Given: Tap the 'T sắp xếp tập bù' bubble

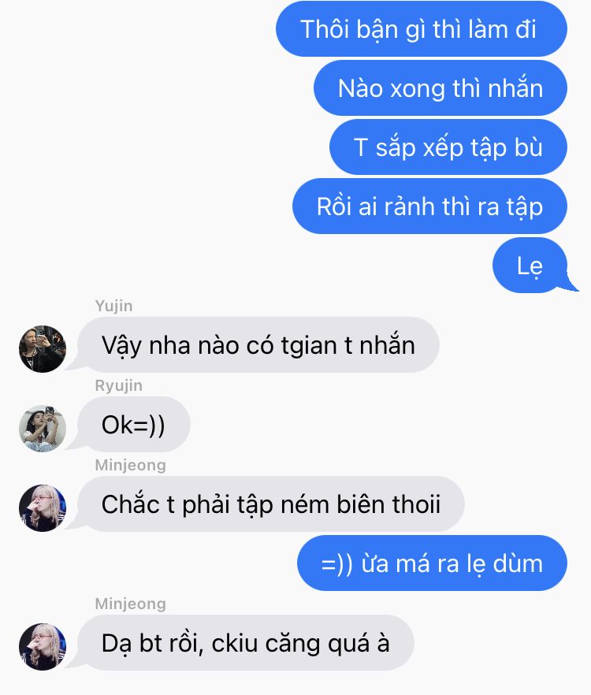Looking at the screenshot, I should 448,147.
